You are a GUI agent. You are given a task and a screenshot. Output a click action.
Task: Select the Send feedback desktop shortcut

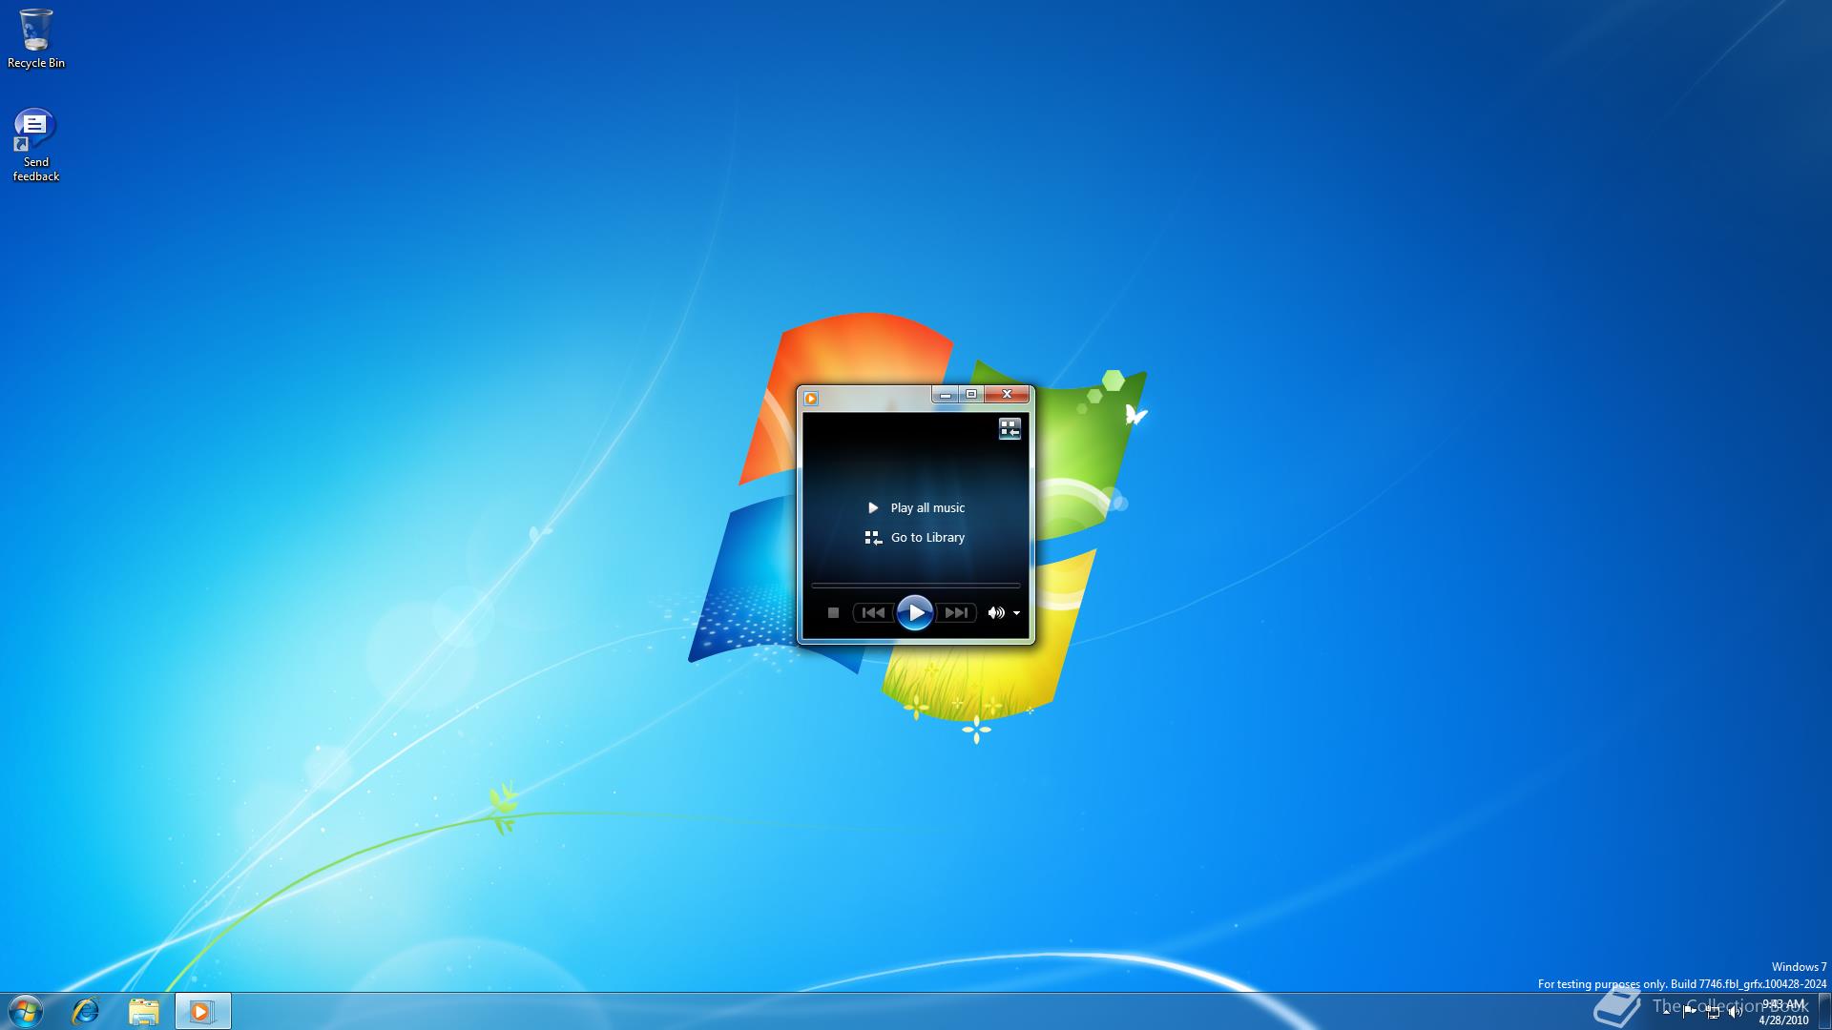(x=36, y=145)
